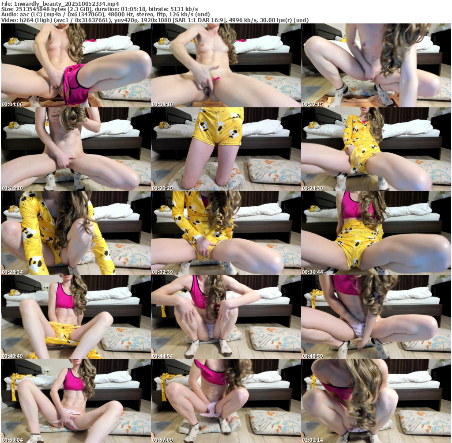Image resolution: width=452 pixels, height=443 pixels.
Task: Open the thumbnail marked 00:12:15
Action: click(376, 65)
